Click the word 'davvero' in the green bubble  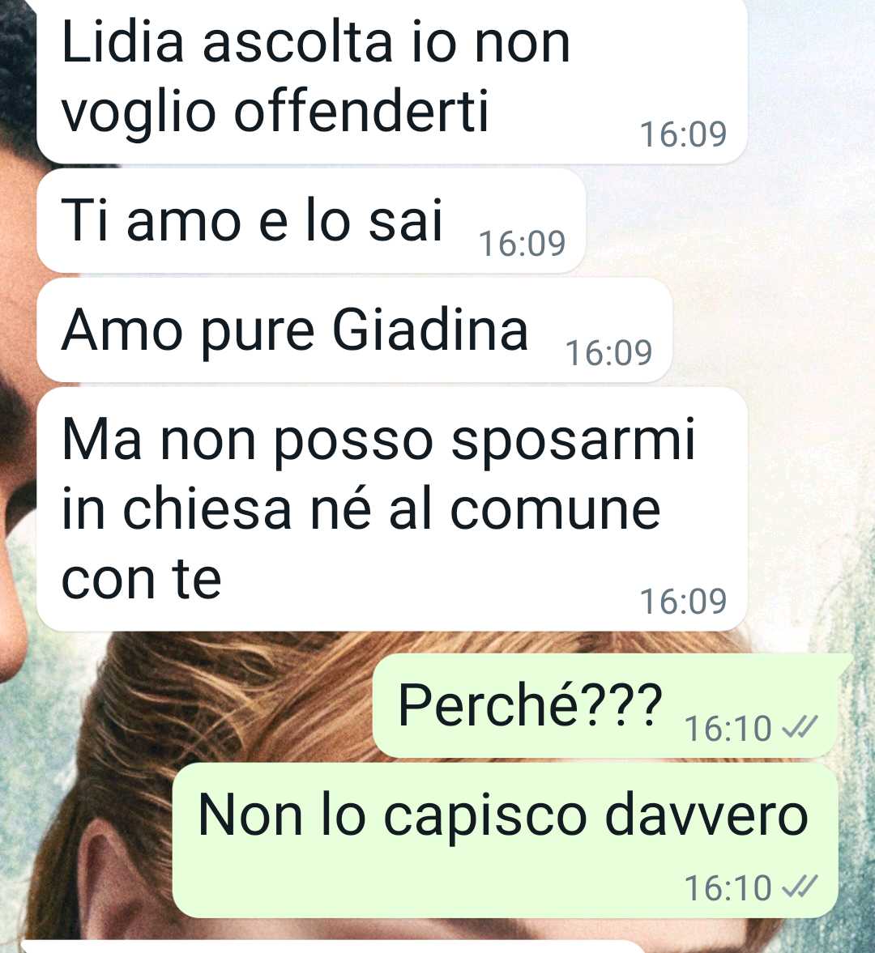point(706,815)
